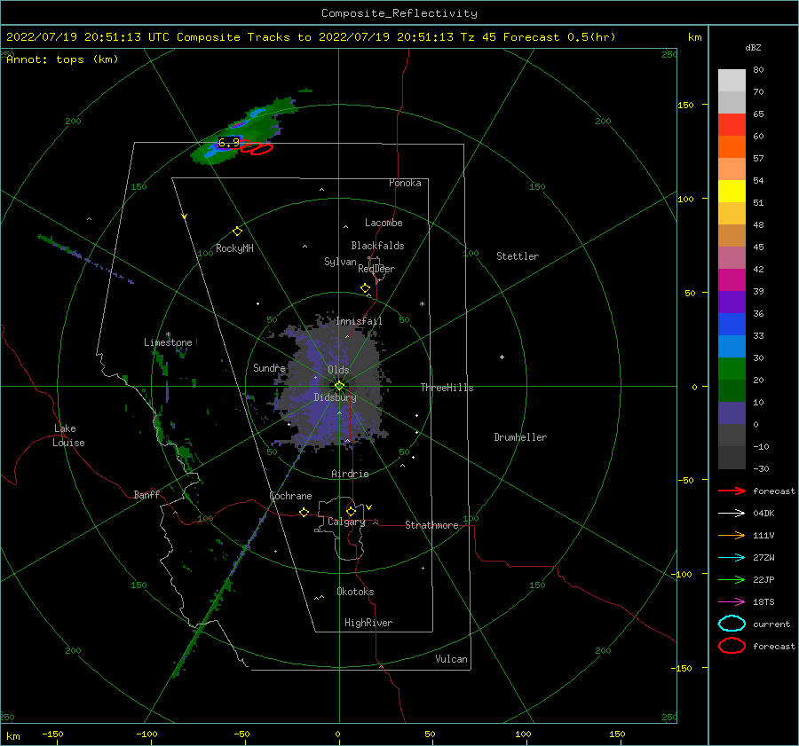Click the ThreeHills city label
799x746 pixels.
[447, 388]
